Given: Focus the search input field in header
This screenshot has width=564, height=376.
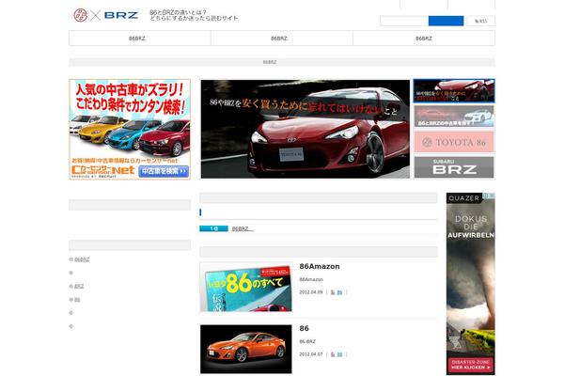Looking at the screenshot, I should coord(404,21).
